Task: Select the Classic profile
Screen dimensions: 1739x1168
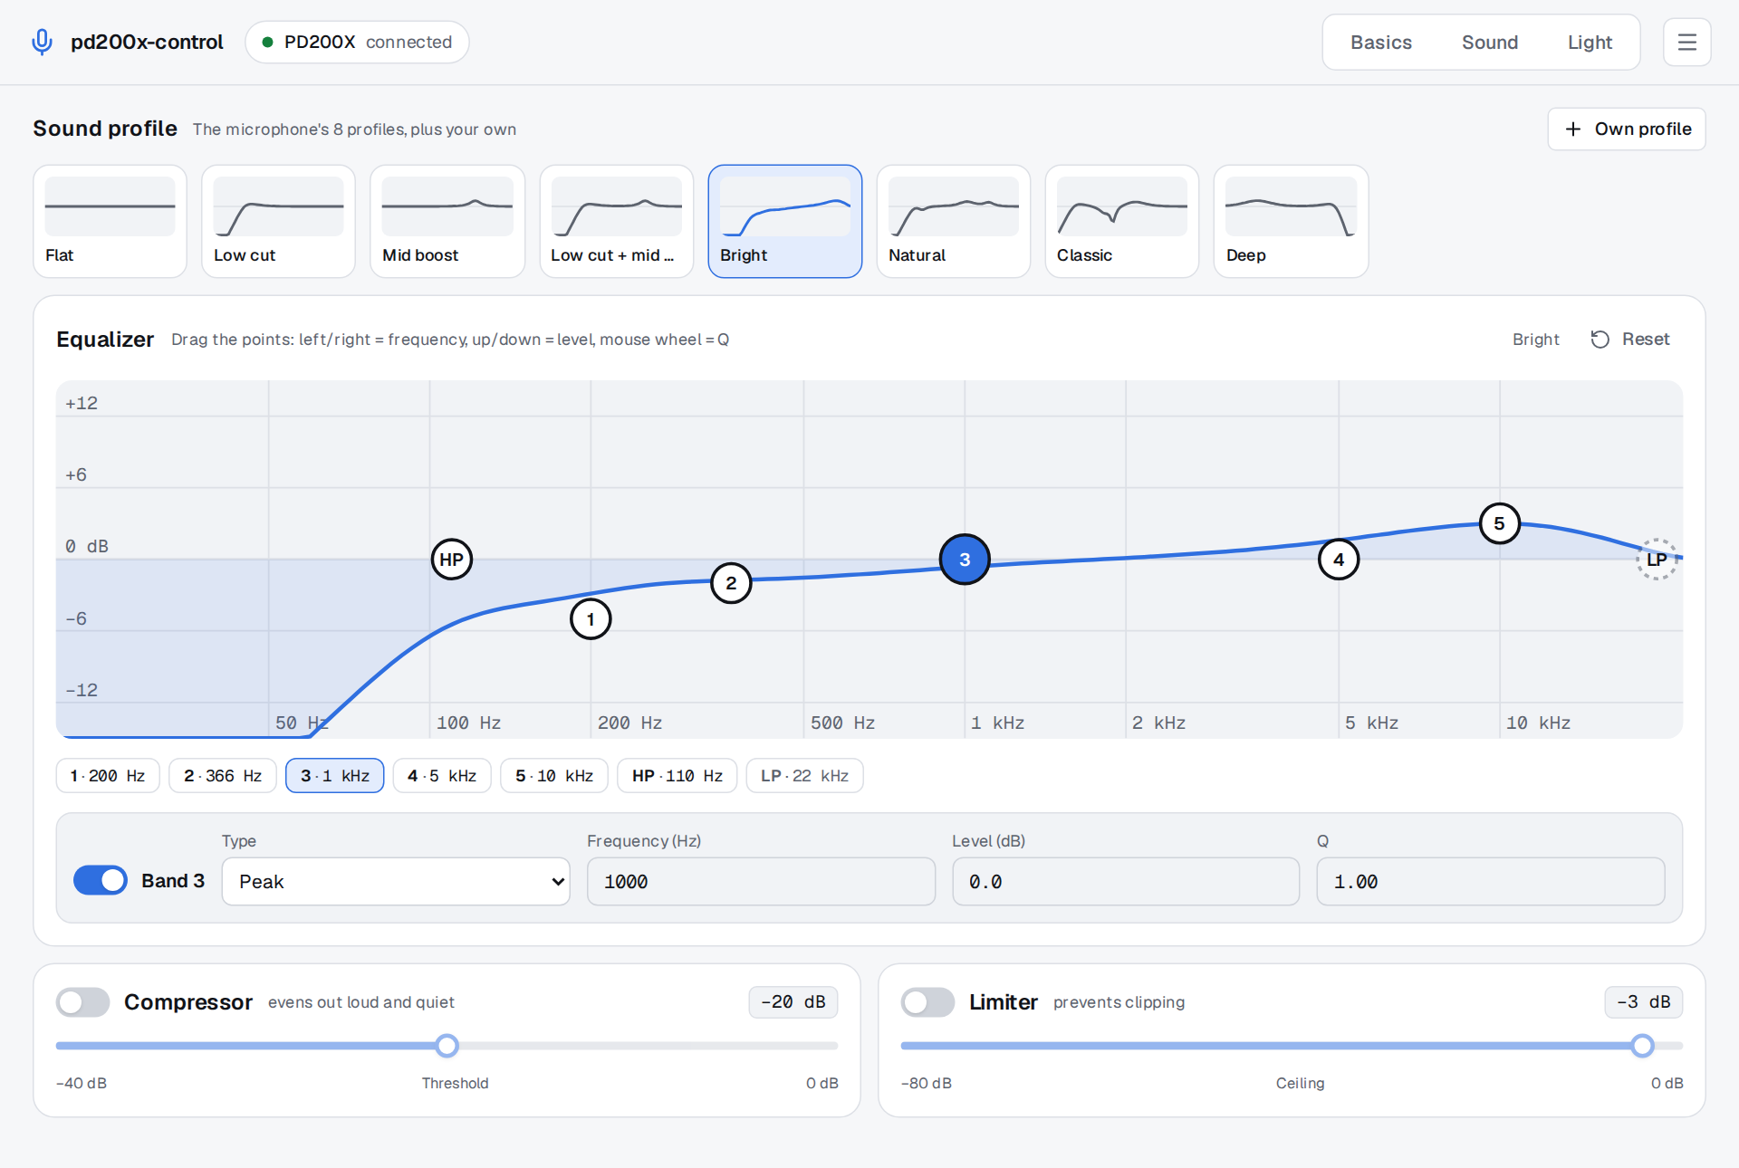Action: (1122, 221)
